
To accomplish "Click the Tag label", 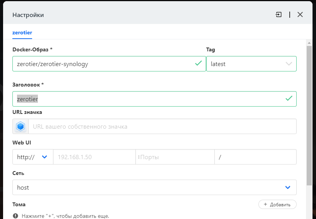I will pos(210,49).
